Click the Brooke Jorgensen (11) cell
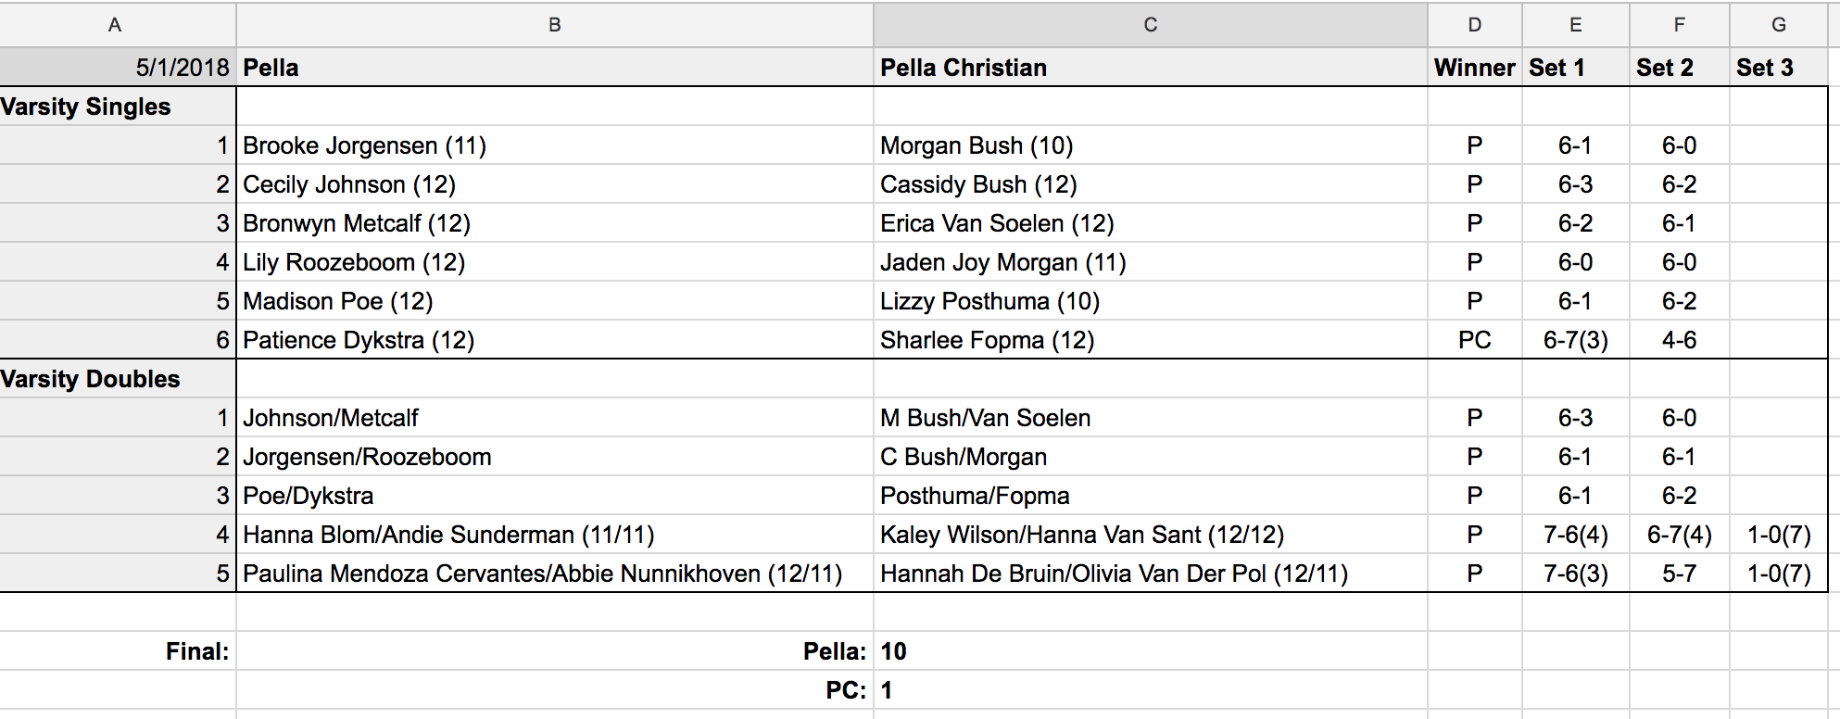 point(364,145)
